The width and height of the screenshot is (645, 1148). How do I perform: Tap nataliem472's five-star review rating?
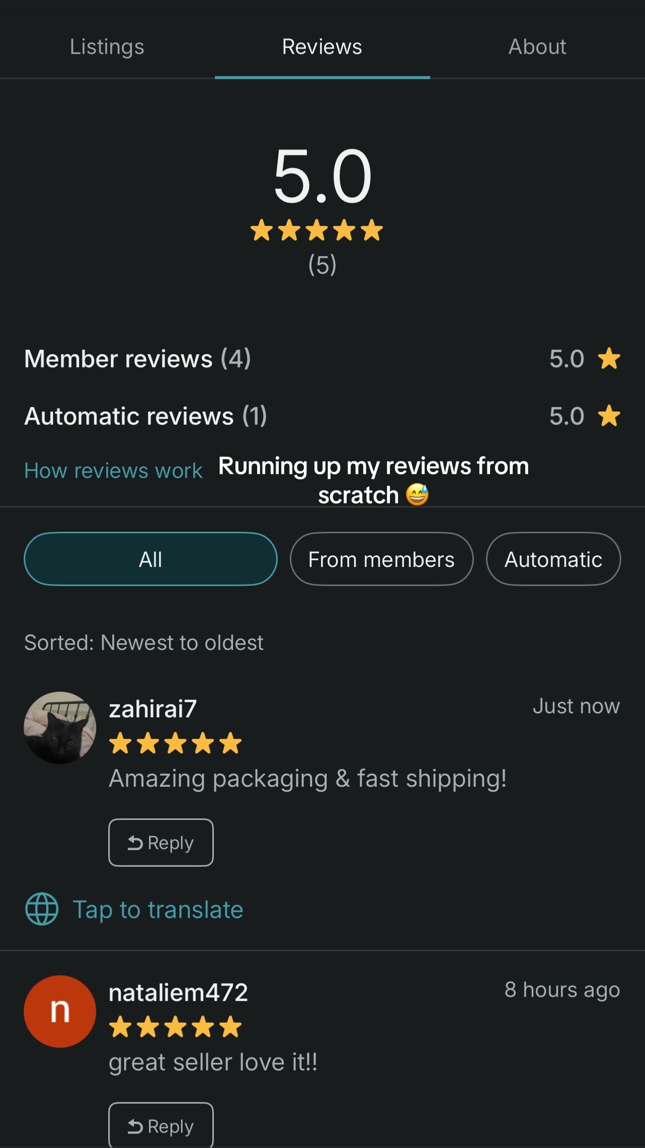coord(176,1027)
